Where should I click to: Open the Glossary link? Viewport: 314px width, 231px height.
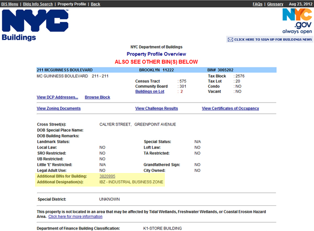[x=275, y=4]
